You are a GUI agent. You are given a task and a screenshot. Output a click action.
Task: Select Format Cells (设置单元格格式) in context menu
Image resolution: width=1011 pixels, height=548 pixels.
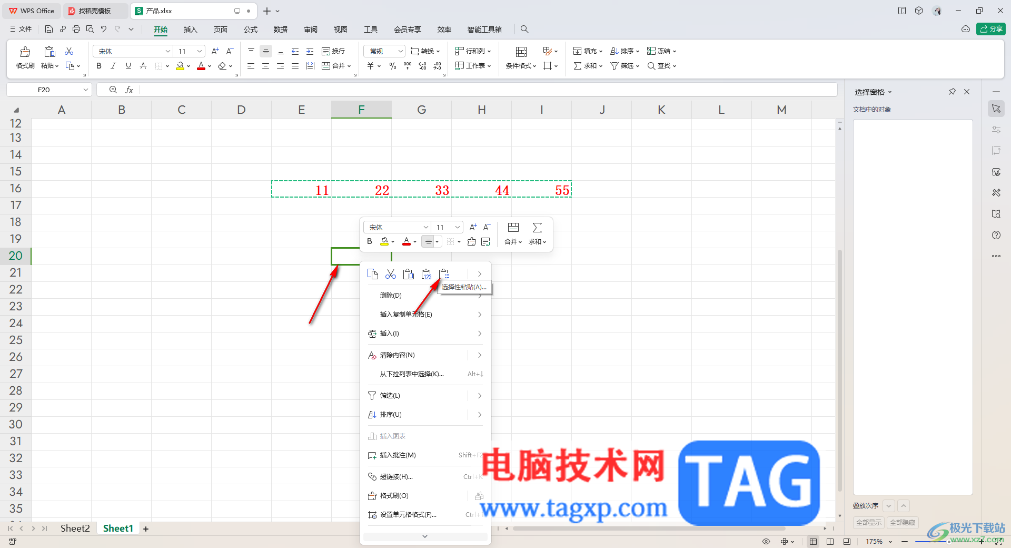click(425, 515)
